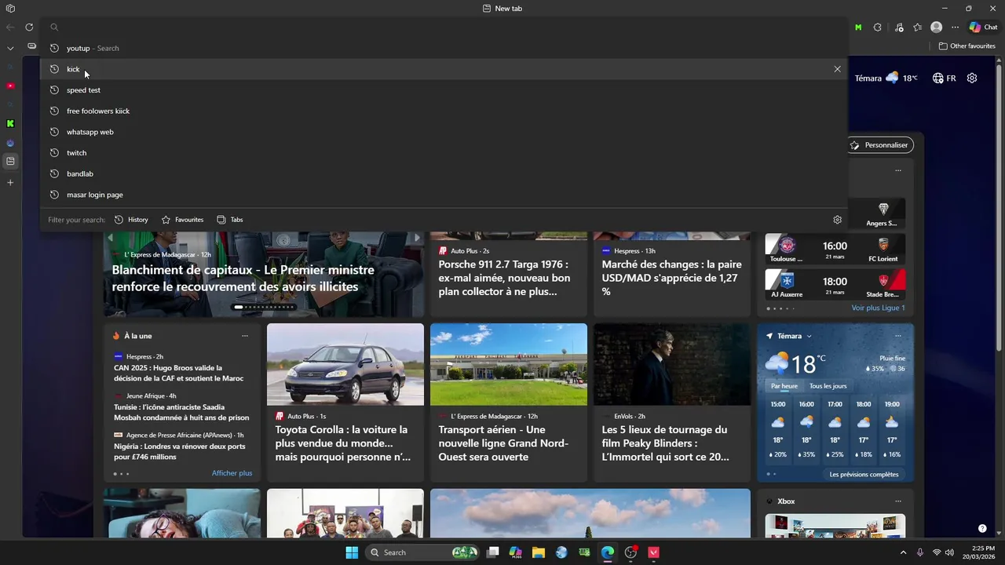
Task: Open FR language and region selector
Action: pyautogui.click(x=944, y=78)
